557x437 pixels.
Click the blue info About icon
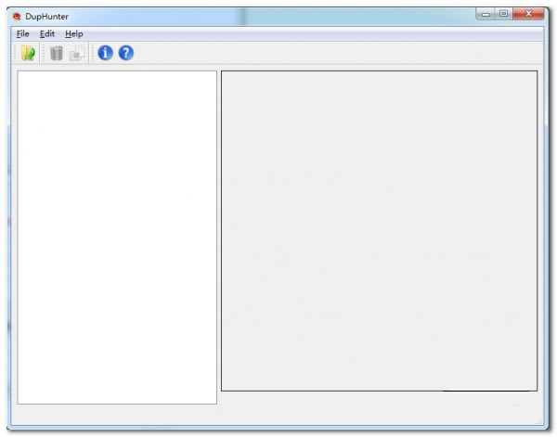click(105, 53)
